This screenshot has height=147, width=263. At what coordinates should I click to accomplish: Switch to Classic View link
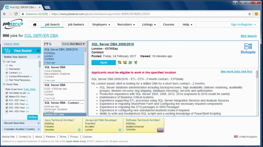click(12, 44)
